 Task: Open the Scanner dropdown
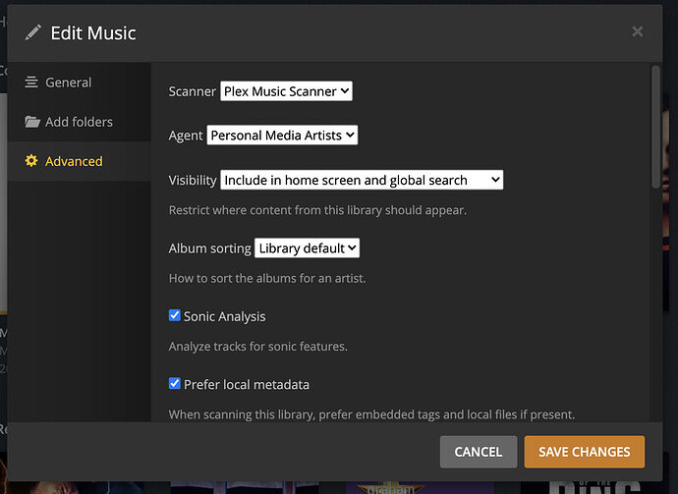tap(286, 91)
